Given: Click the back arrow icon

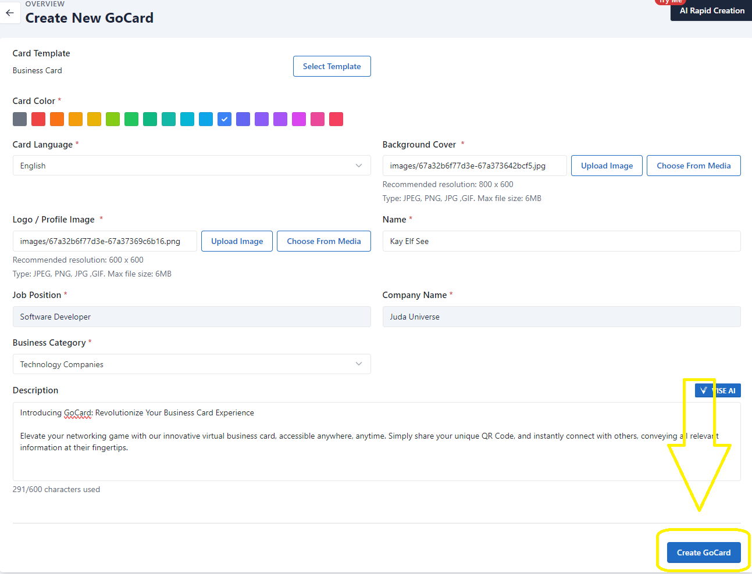Looking at the screenshot, I should click(x=10, y=13).
